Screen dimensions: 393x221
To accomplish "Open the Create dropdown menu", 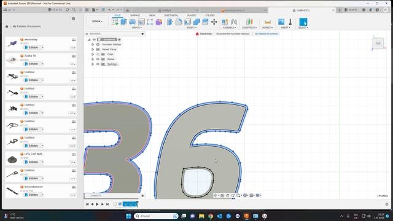I will click(x=136, y=28).
